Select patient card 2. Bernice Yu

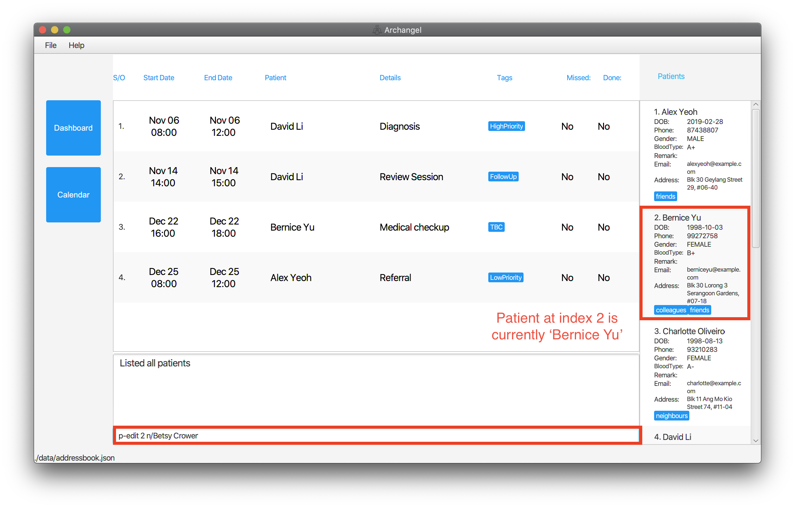pos(696,263)
